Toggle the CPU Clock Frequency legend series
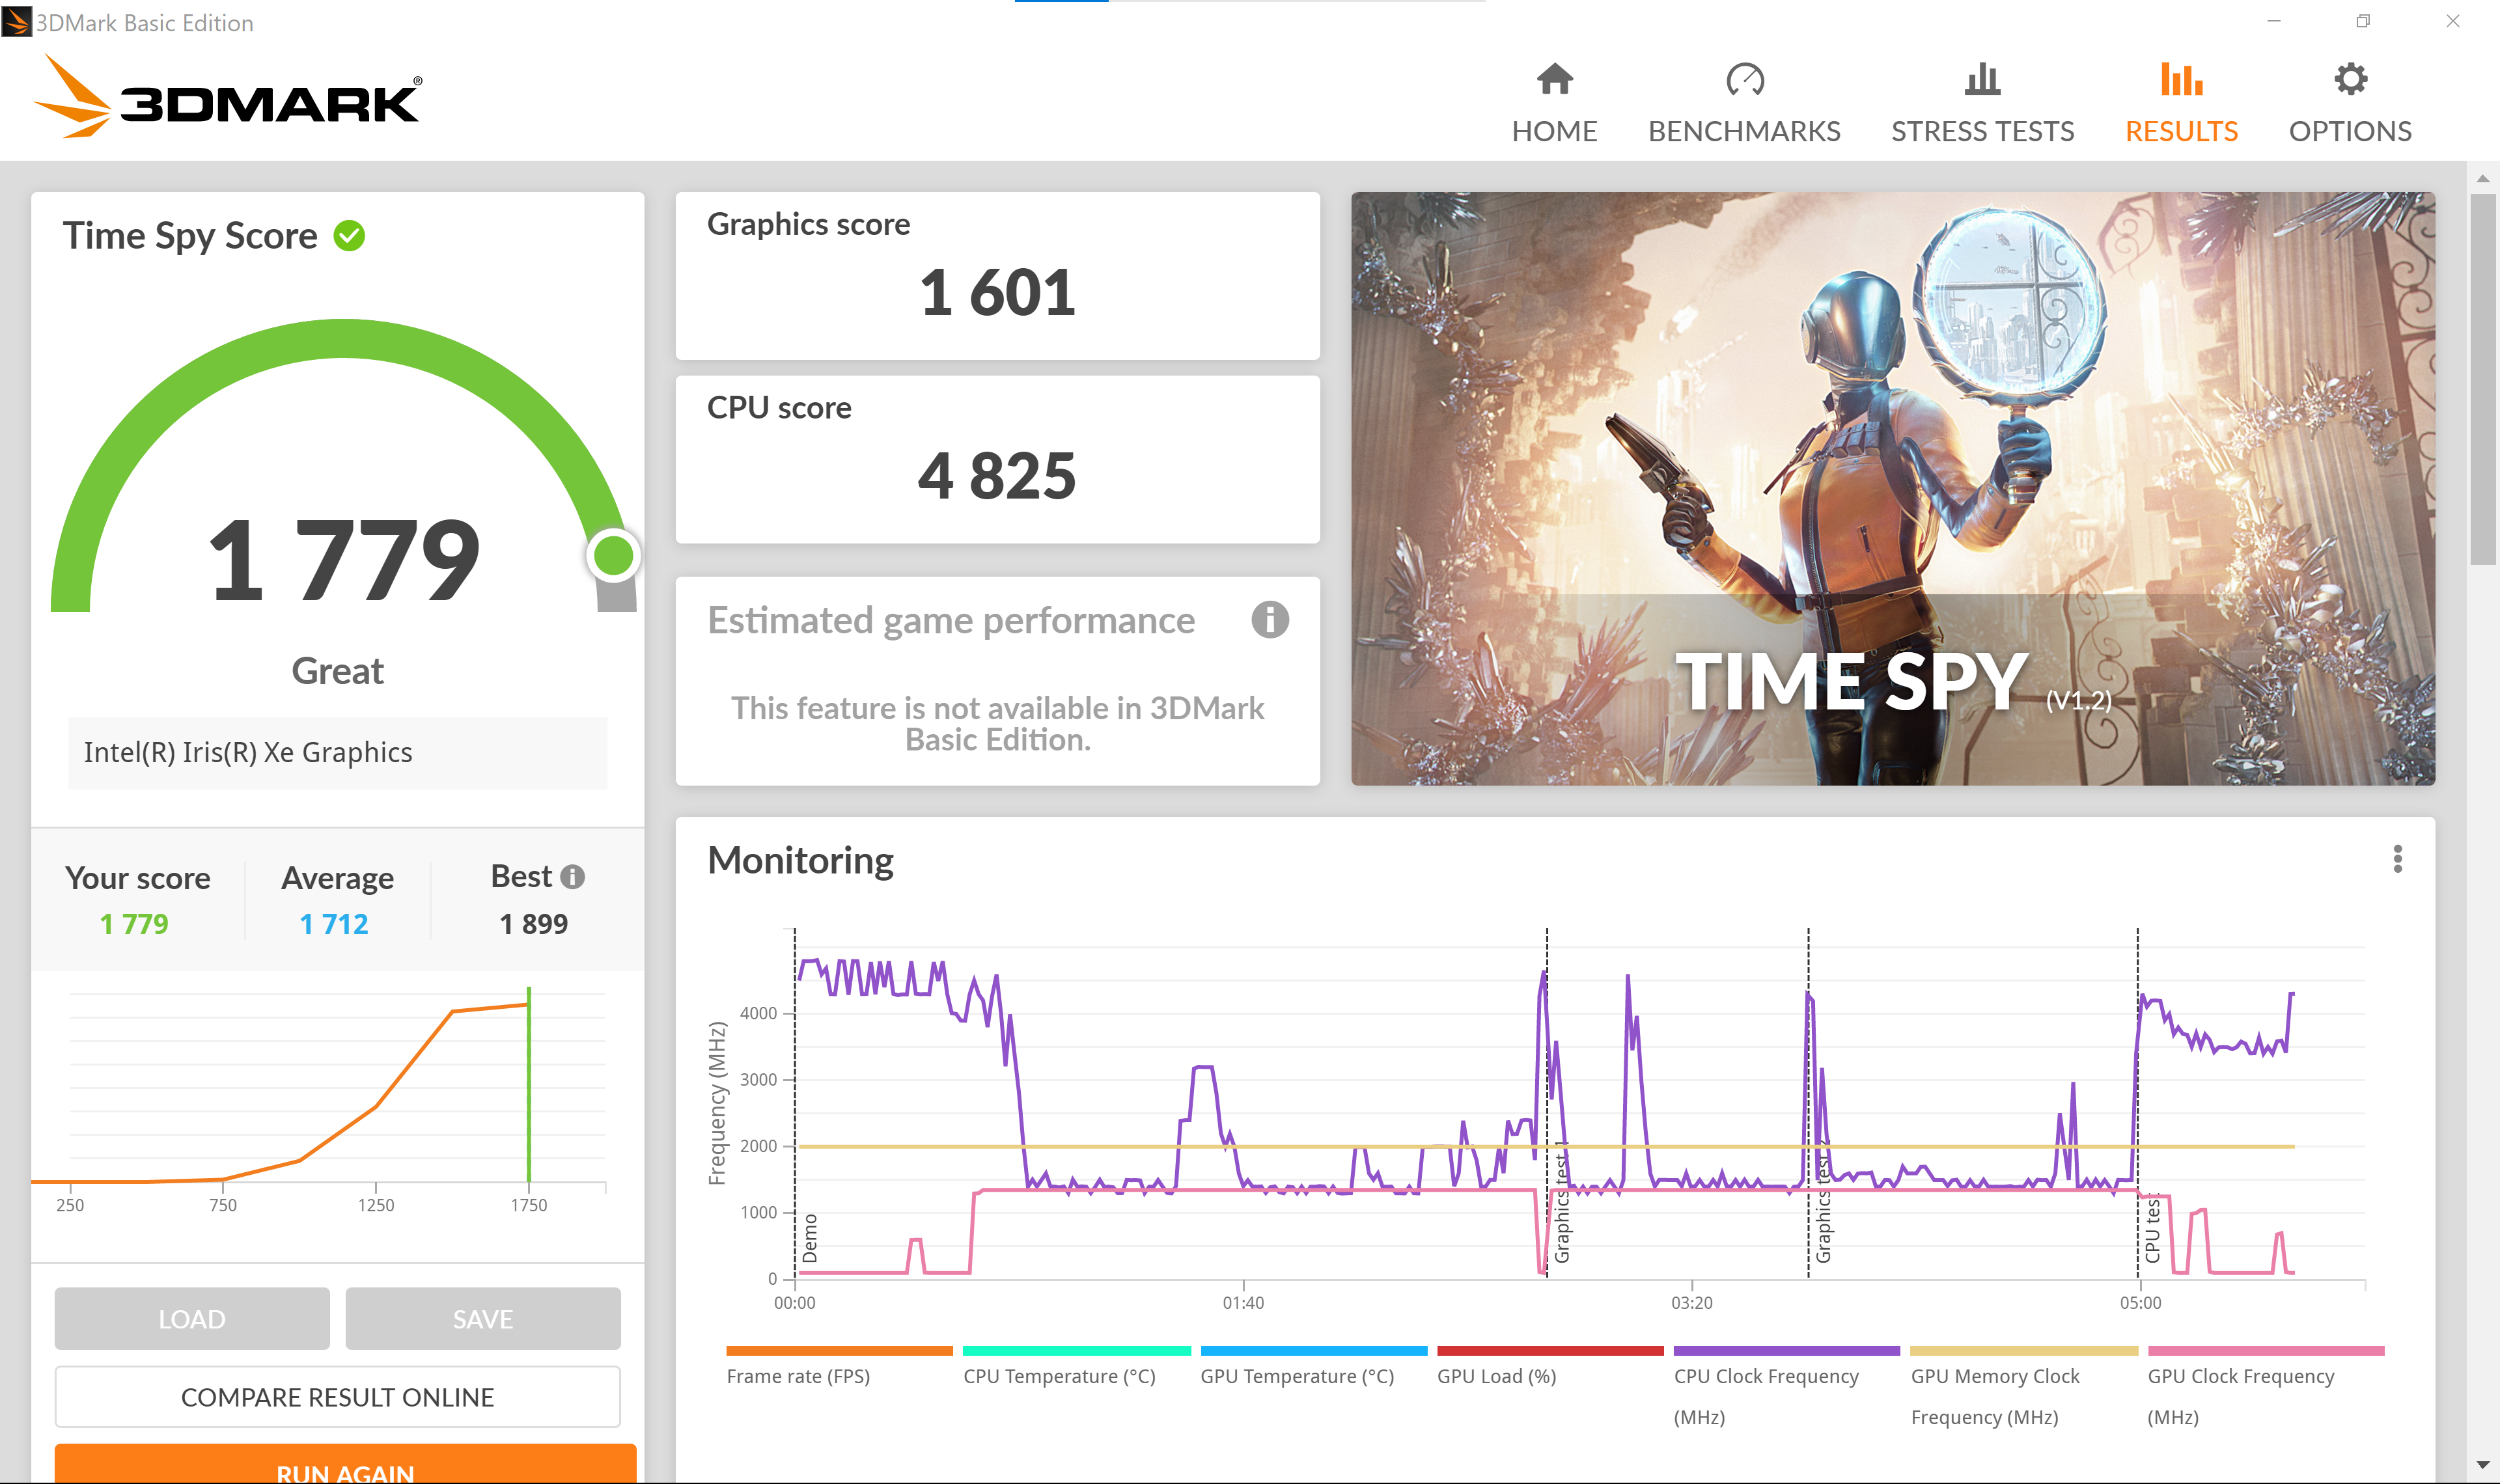This screenshot has width=2500, height=1484. pyautogui.click(x=1766, y=1376)
